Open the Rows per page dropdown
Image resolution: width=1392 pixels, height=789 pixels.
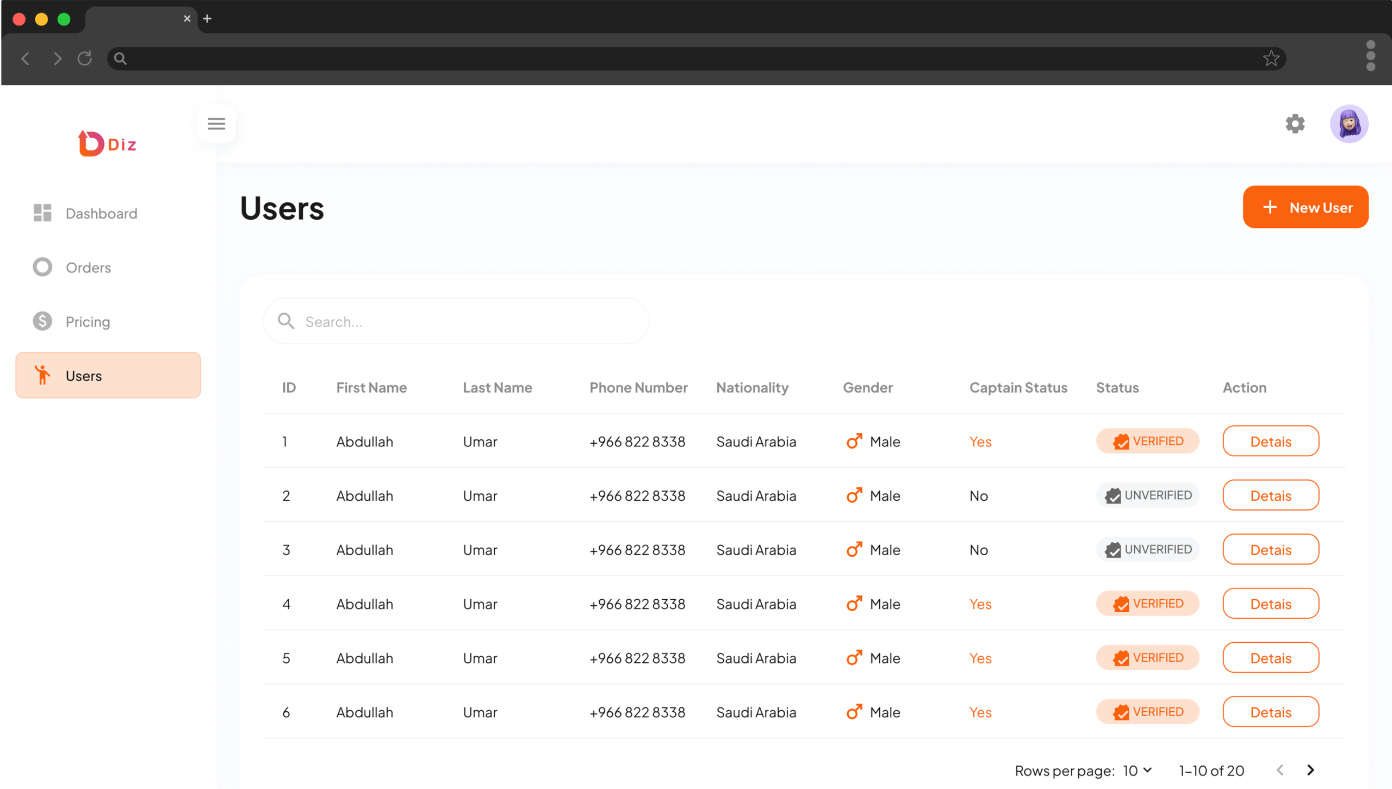click(x=1136, y=771)
